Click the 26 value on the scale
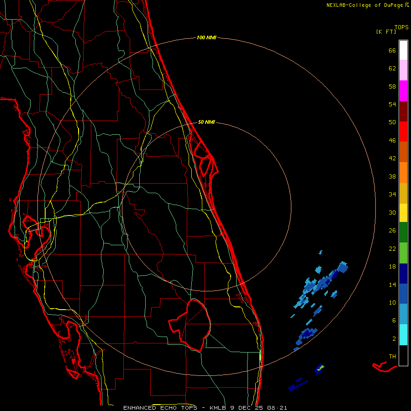The width and height of the screenshot is (411, 411). click(392, 231)
